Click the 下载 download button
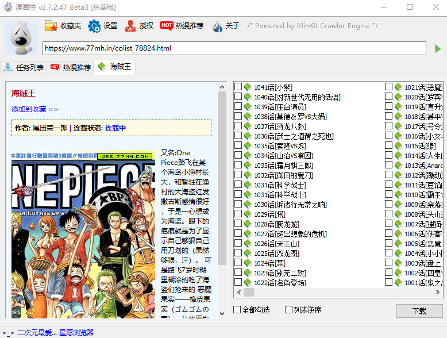 pyautogui.click(x=419, y=310)
